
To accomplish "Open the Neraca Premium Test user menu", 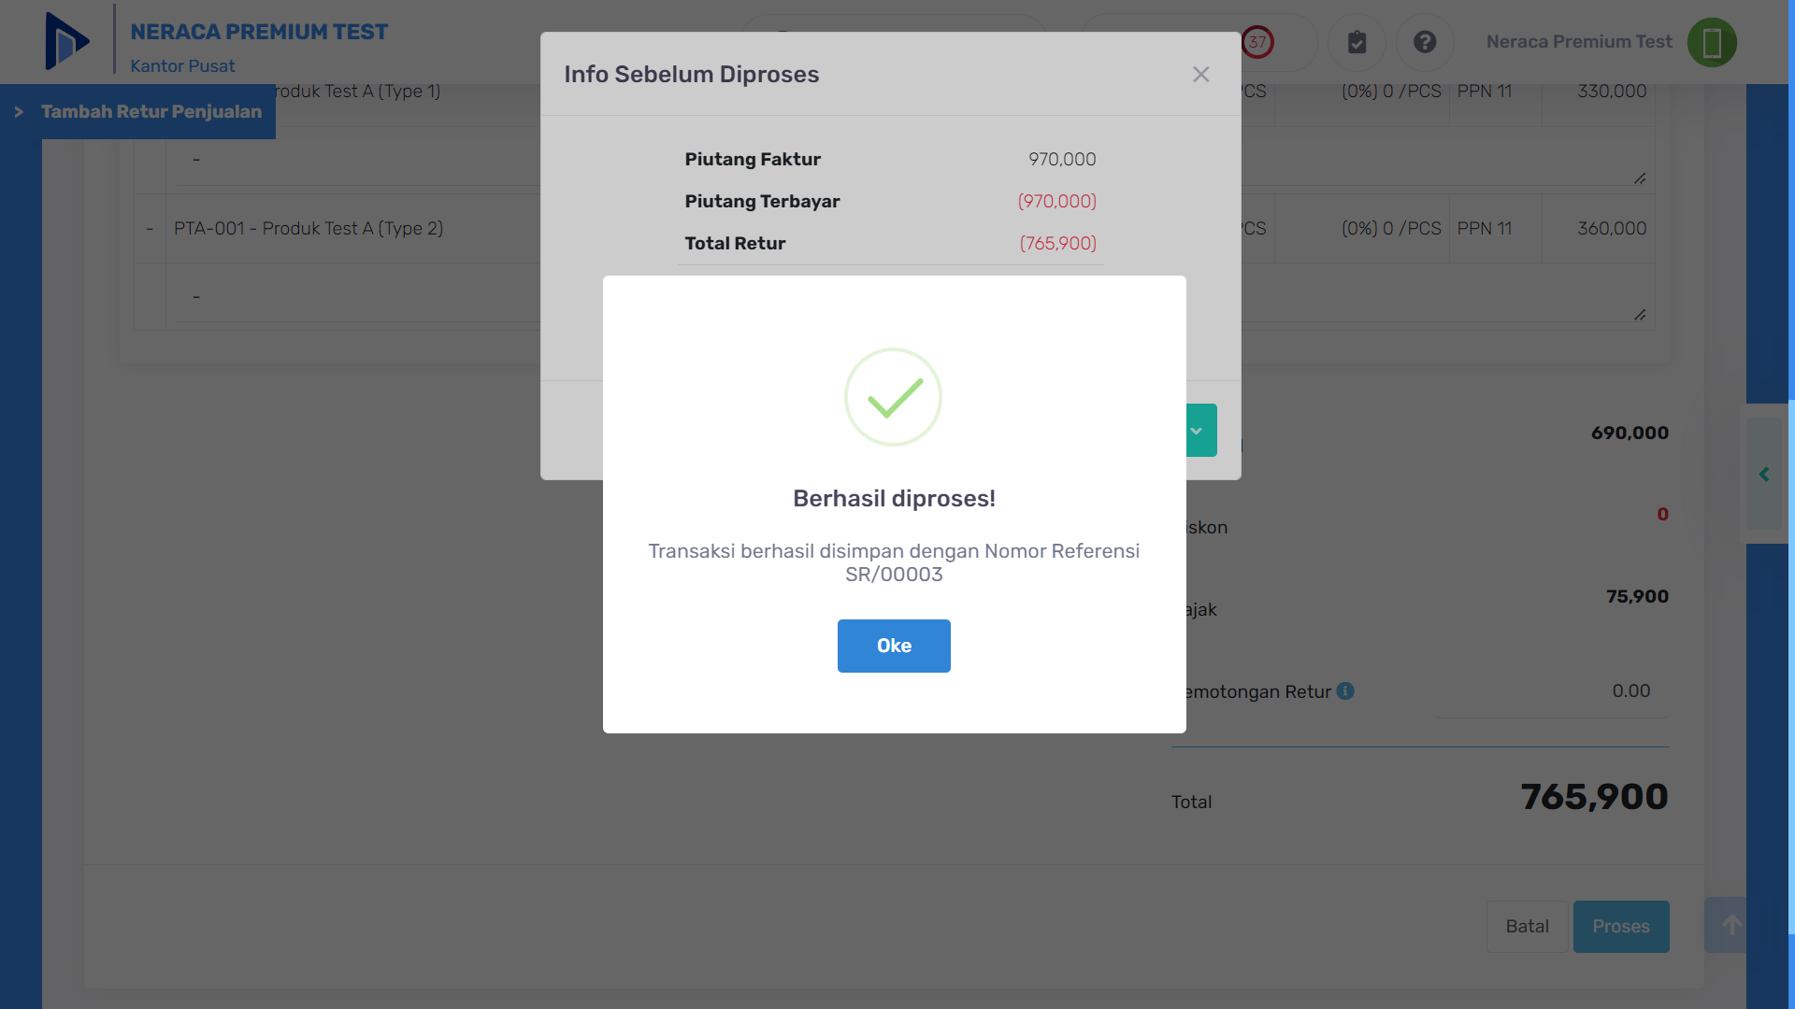I will [x=1579, y=42].
